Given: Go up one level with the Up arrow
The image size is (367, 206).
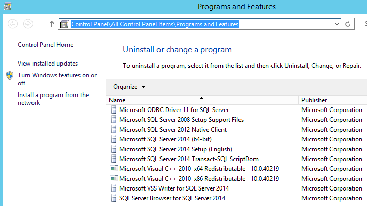Looking at the screenshot, I should click(x=52, y=24).
